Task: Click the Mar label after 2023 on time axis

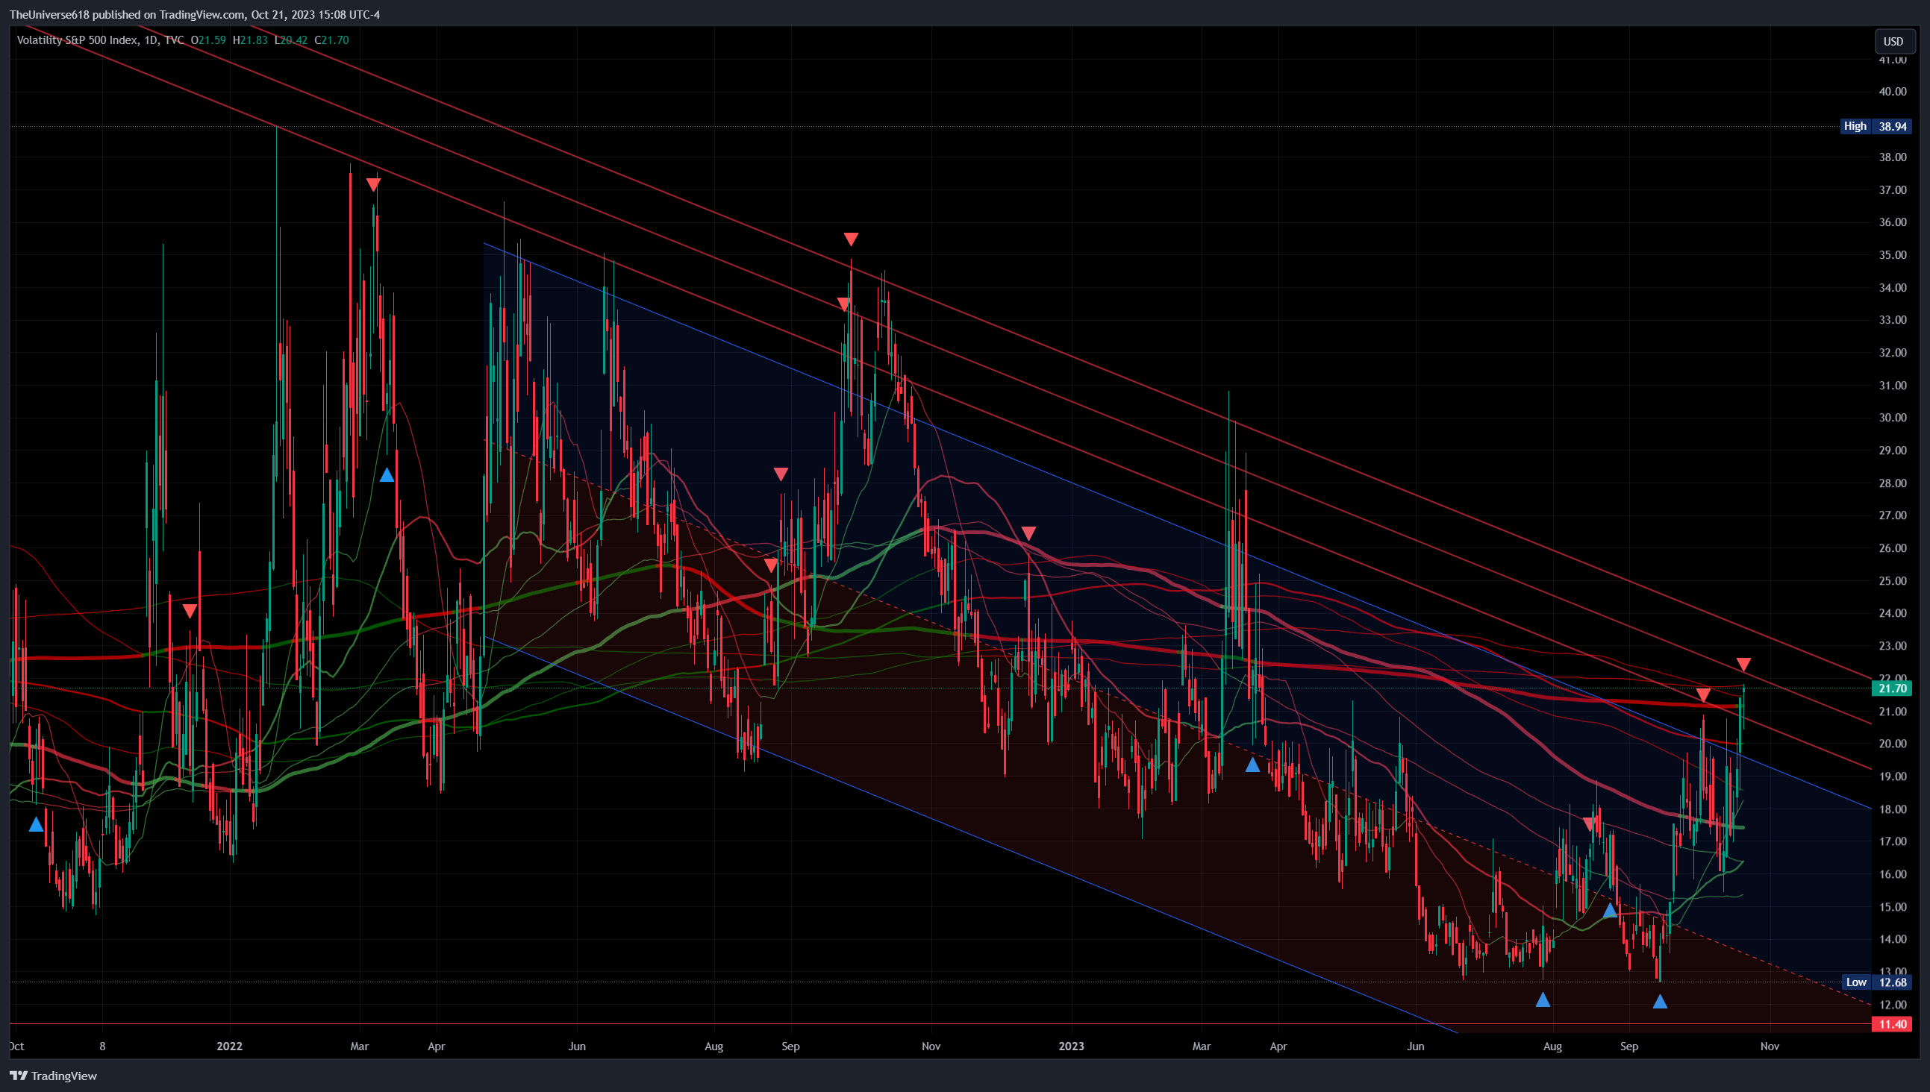Action: tap(1202, 1046)
